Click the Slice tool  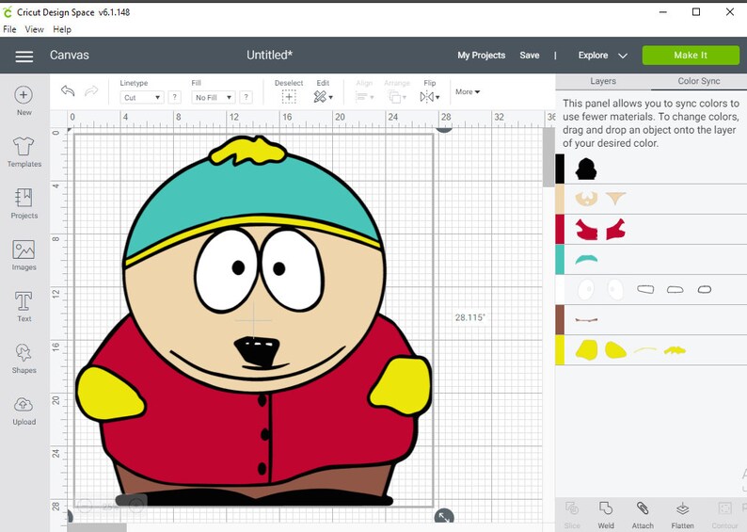[x=572, y=515]
